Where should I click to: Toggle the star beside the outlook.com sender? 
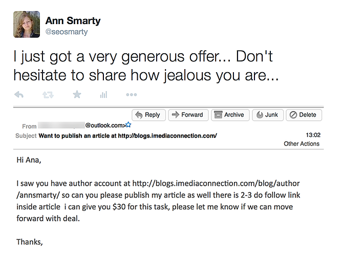pyautogui.click(x=129, y=125)
